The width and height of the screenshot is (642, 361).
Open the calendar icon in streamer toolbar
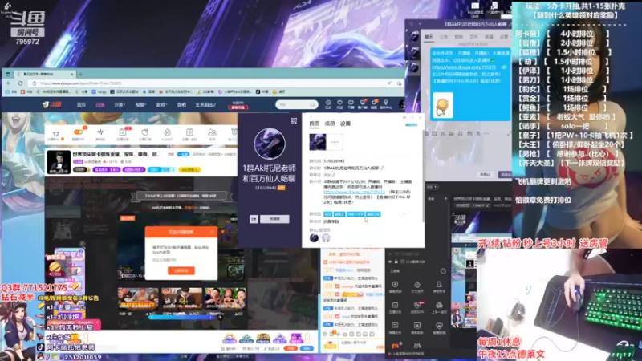pos(189,132)
